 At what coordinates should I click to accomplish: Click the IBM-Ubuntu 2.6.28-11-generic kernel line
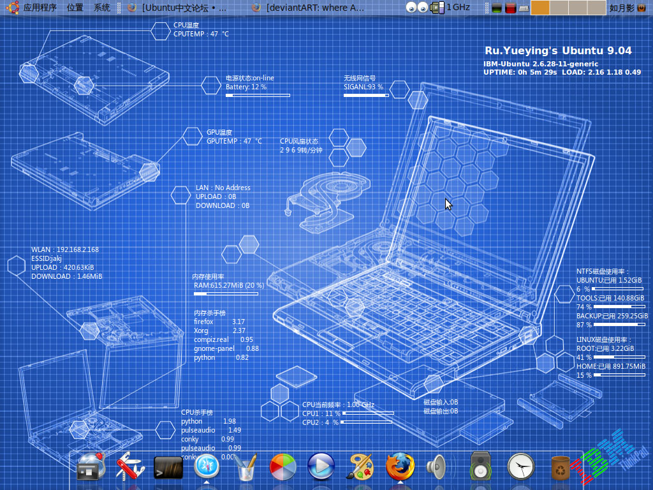click(x=541, y=64)
